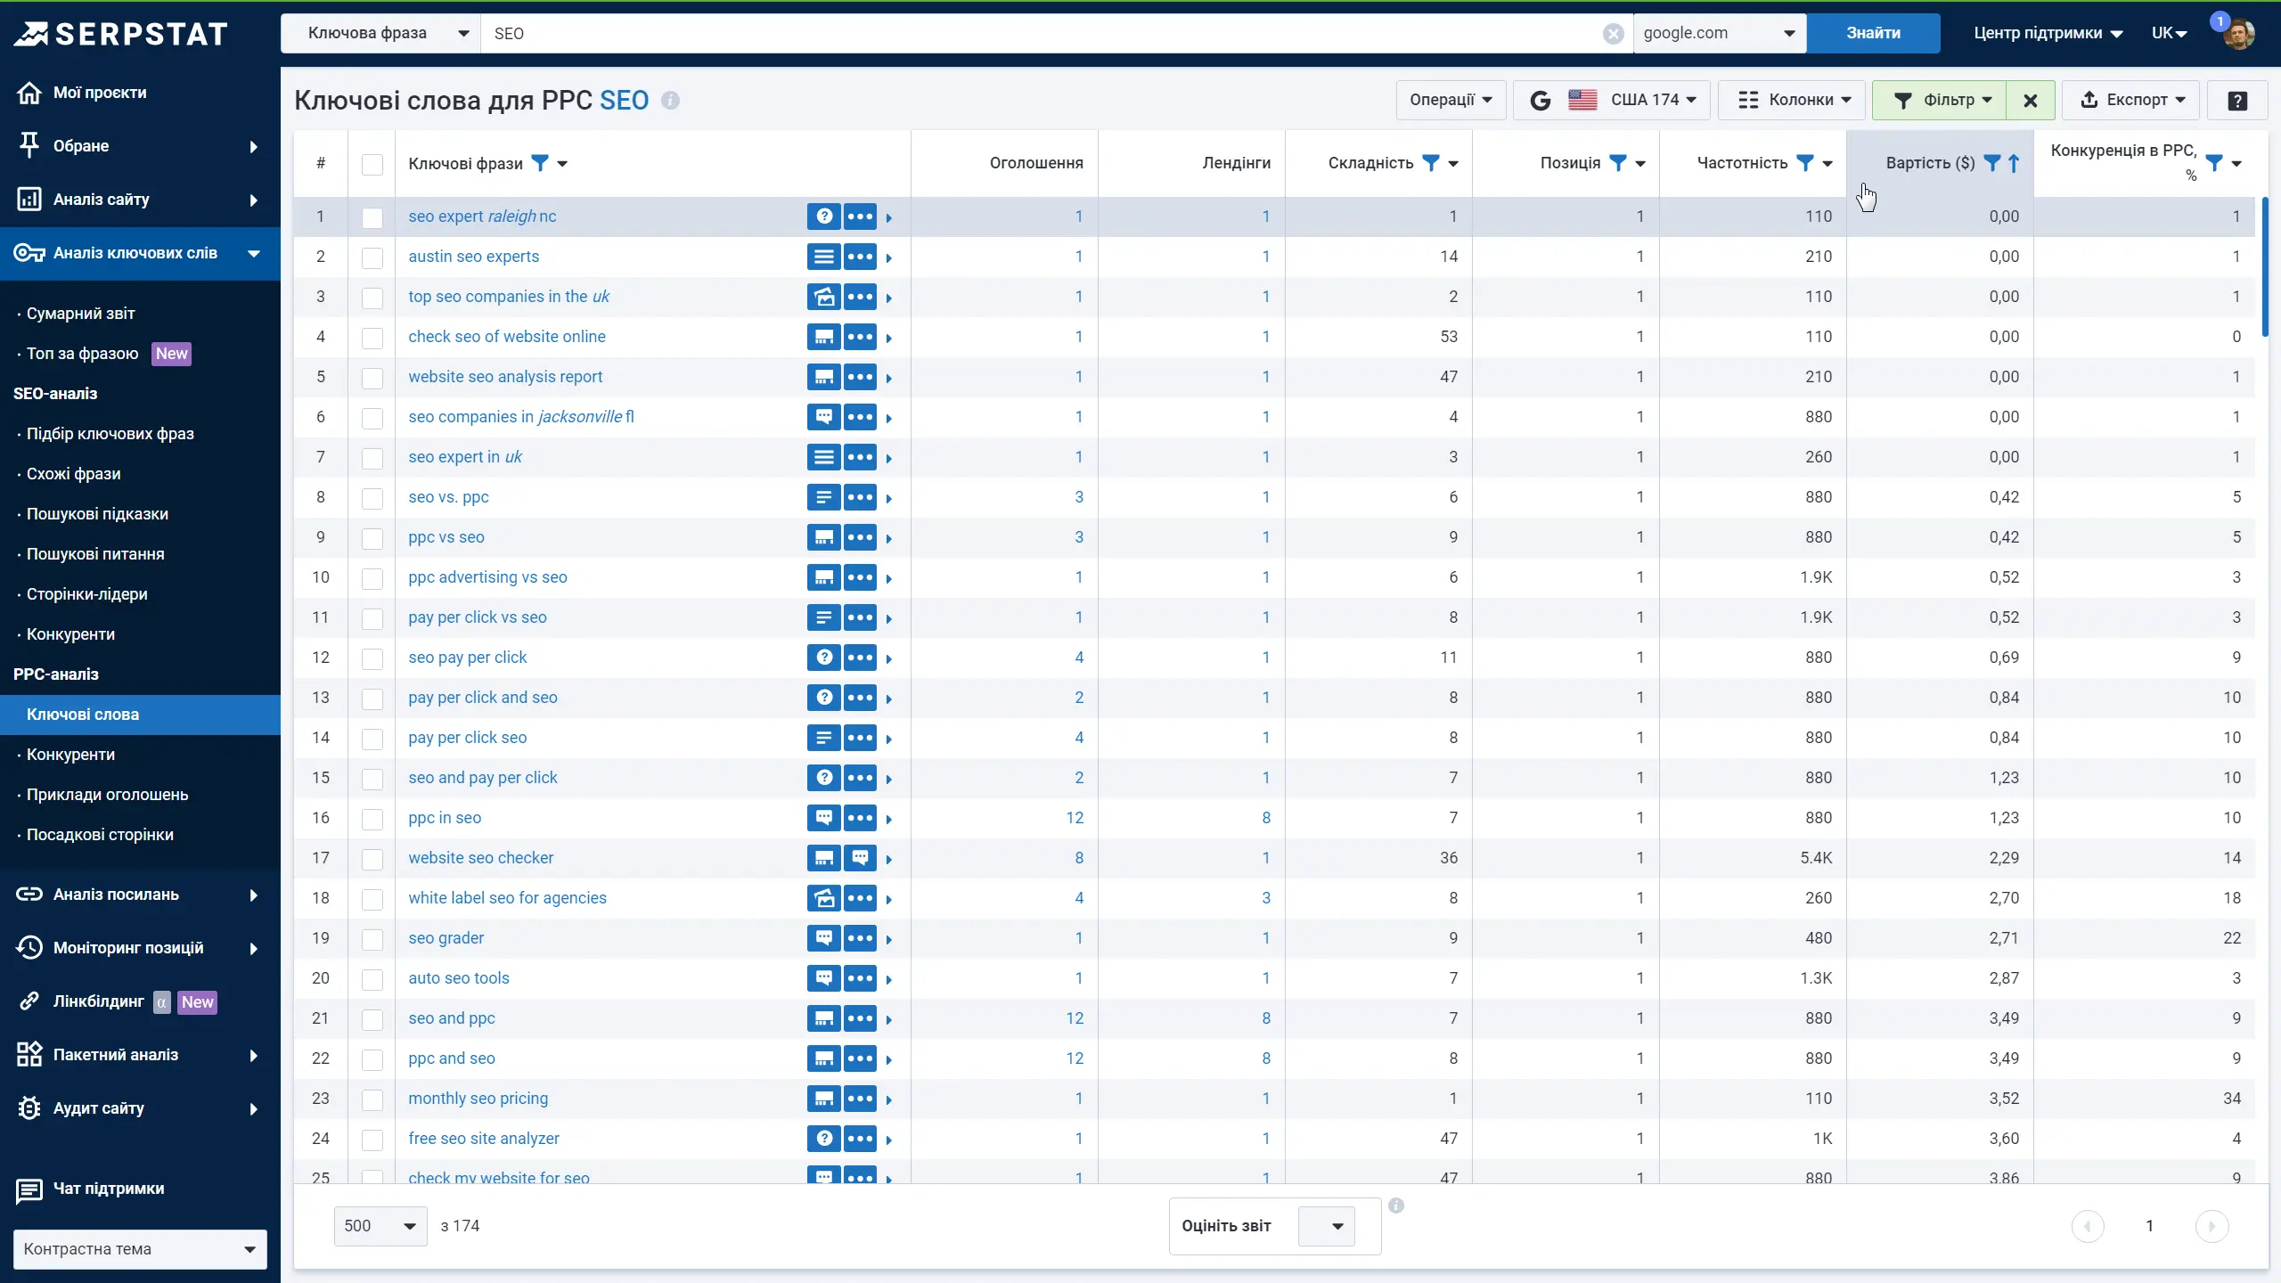The height and width of the screenshot is (1283, 2281).
Task: Check the box for monthly seo pricing
Action: (x=372, y=1099)
